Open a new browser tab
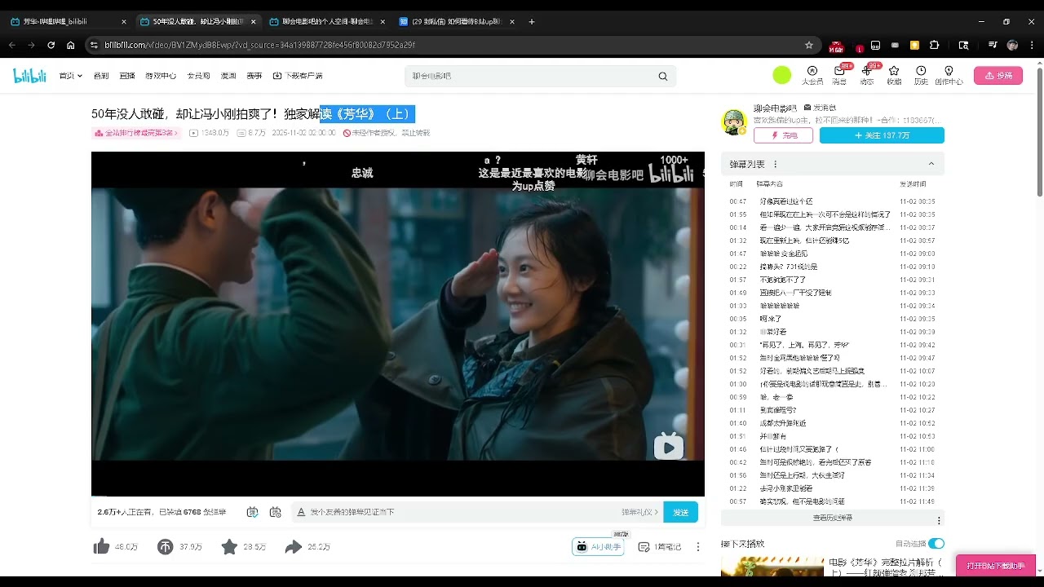 click(532, 21)
